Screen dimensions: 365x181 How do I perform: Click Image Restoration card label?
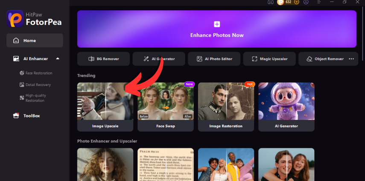[x=226, y=126]
